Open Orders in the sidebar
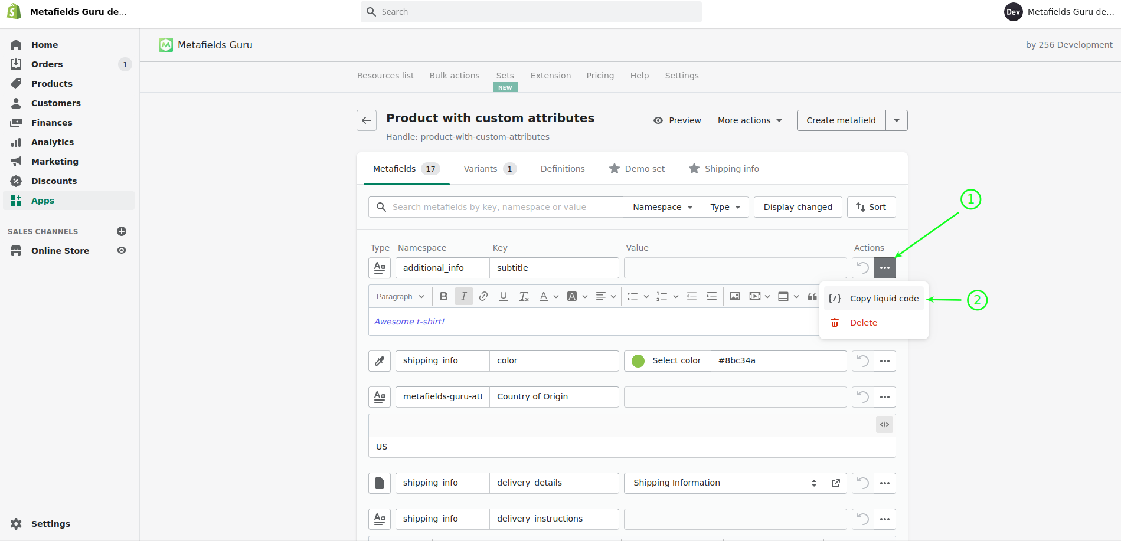Viewport: 1121px width, 541px height. tap(69, 64)
